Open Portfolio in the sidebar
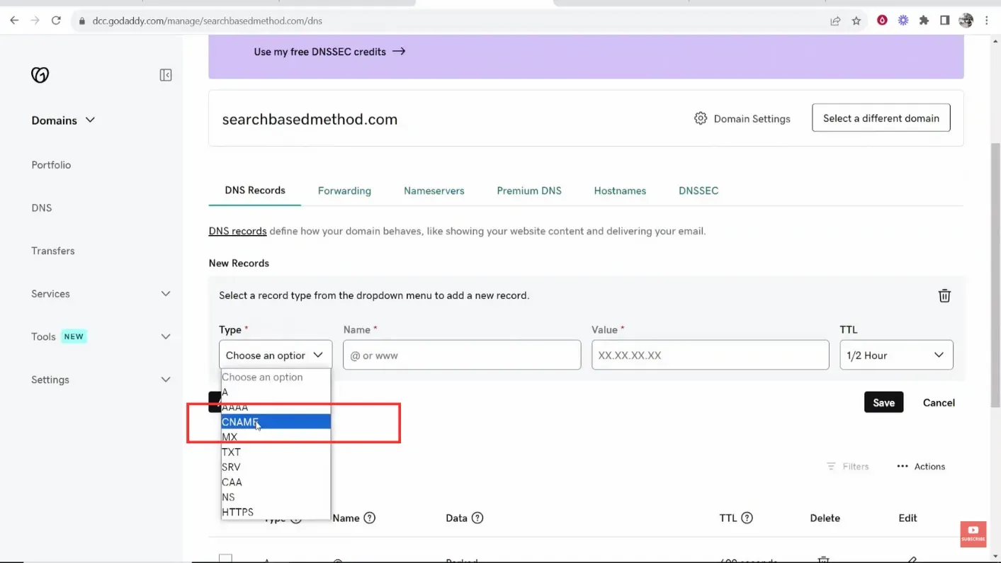The height and width of the screenshot is (563, 1001). (51, 165)
